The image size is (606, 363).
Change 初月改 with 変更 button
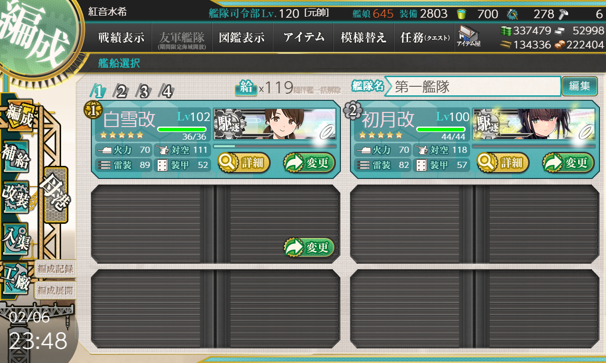coord(568,162)
